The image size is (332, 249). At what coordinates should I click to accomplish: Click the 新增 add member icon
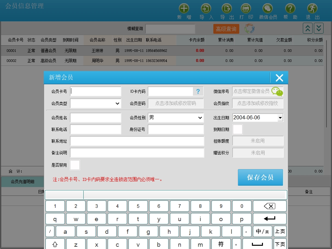184,9
